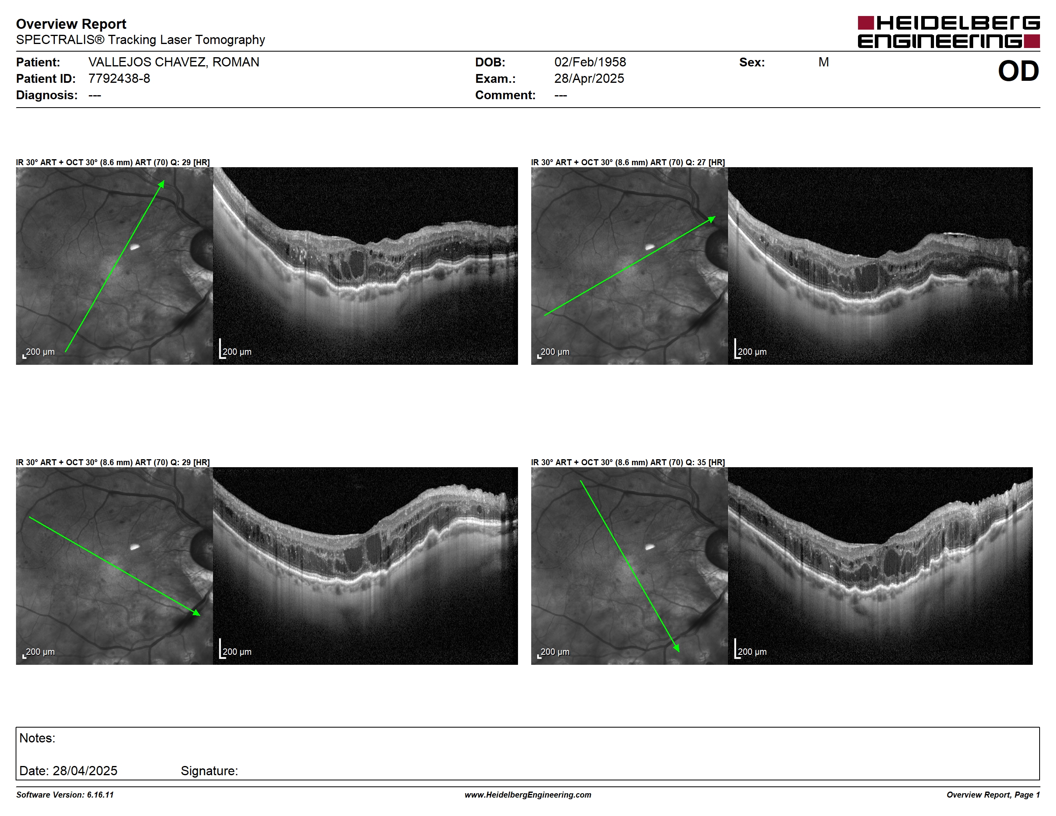
Task: Open the bottom-right IR fundus image
Action: coord(629,566)
